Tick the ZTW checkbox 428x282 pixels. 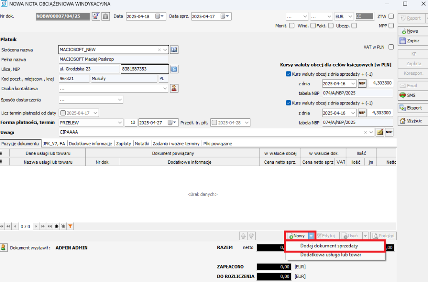391,17
